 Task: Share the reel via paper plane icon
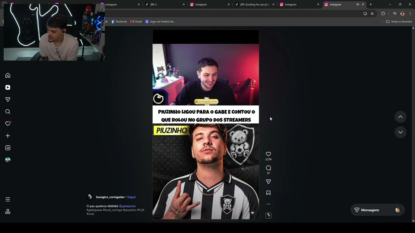[x=268, y=182]
